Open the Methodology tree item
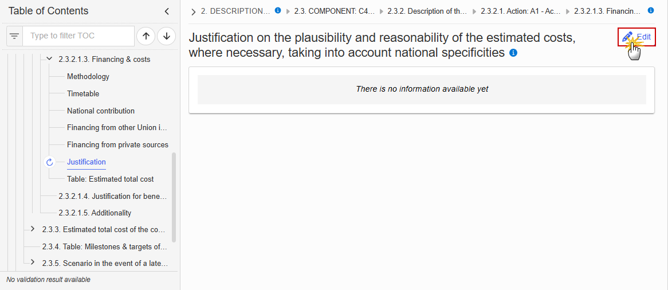Viewport: 668px width, 290px height. 88,77
